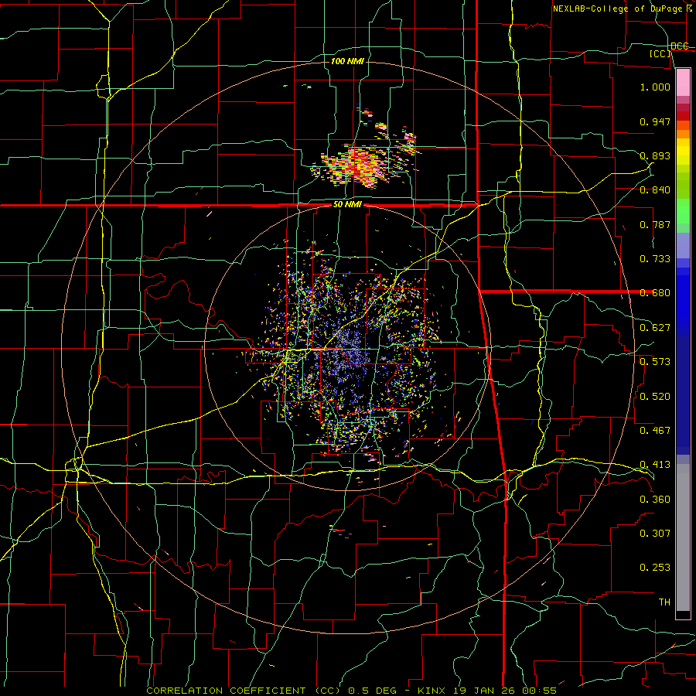Click the TH label at color scale bottom
Screen dimensions: 696x696
[x=664, y=602]
